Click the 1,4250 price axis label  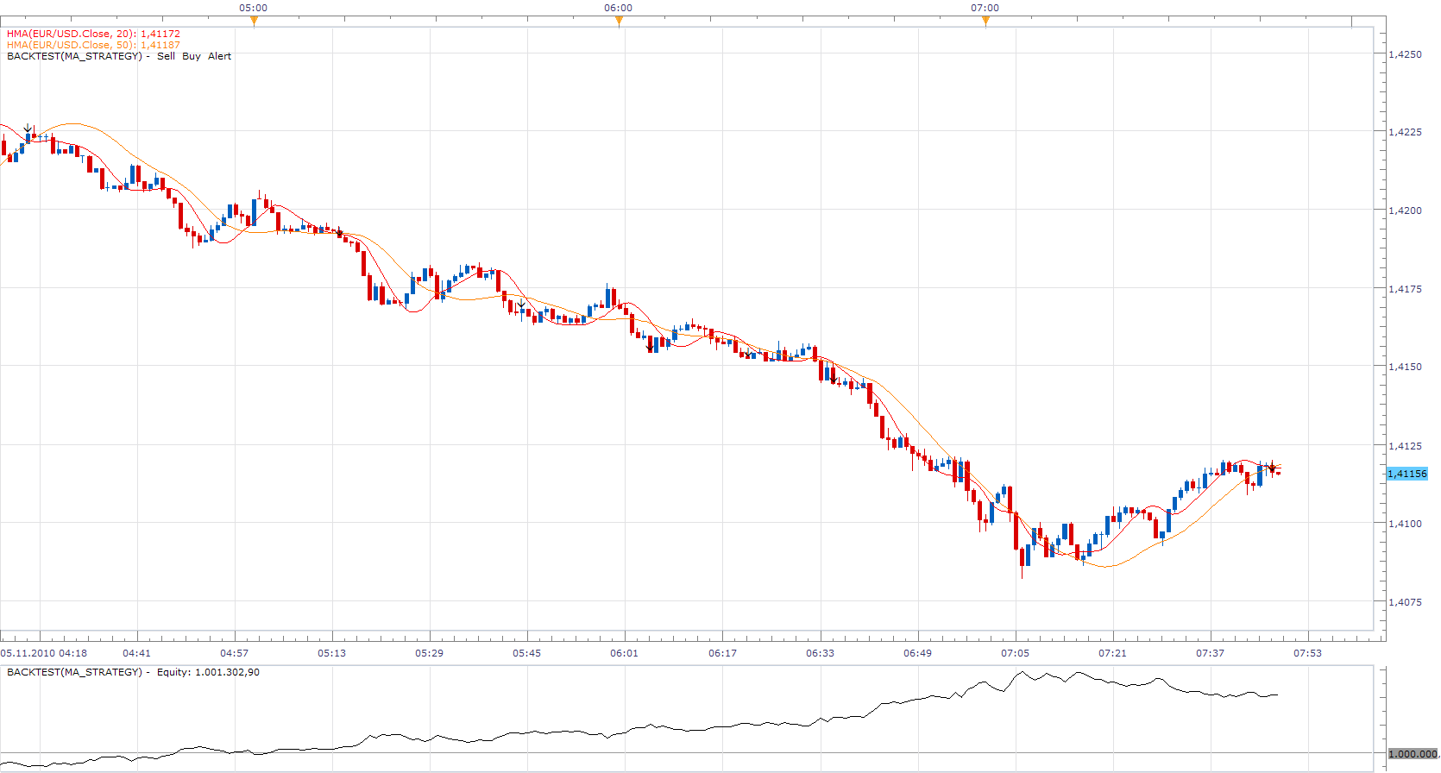click(x=1405, y=54)
